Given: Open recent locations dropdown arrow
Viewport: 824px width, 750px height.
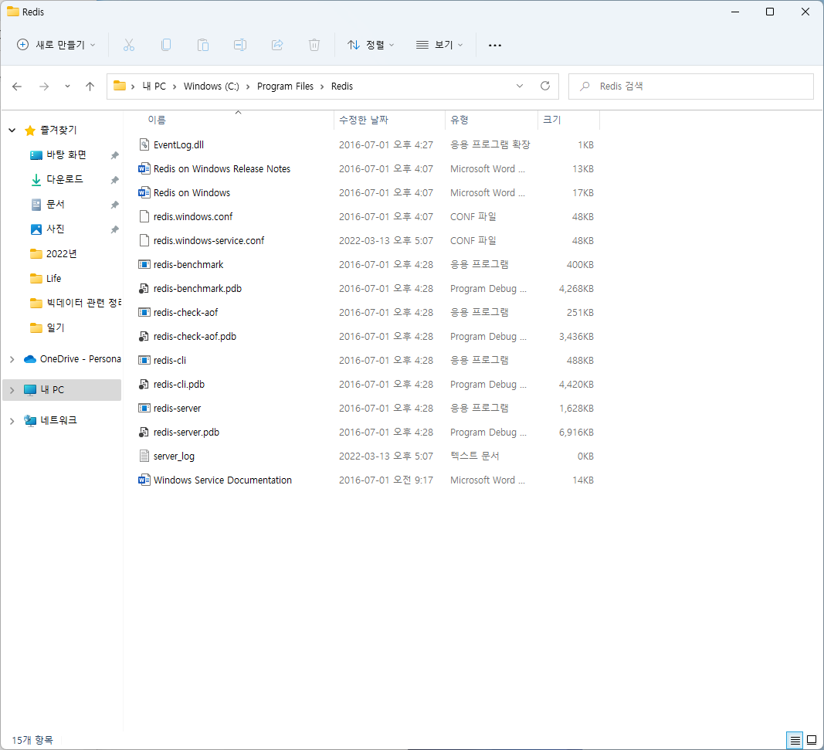Looking at the screenshot, I should pos(67,87).
